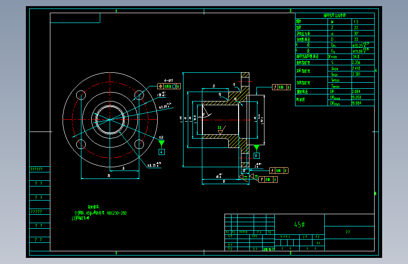Click the DFmax value 34.8 cell
Viewport: 408px width, 264px height.
click(363, 57)
